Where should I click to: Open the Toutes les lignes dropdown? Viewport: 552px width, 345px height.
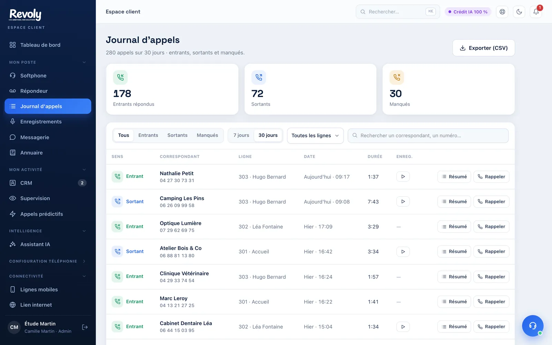[315, 136]
